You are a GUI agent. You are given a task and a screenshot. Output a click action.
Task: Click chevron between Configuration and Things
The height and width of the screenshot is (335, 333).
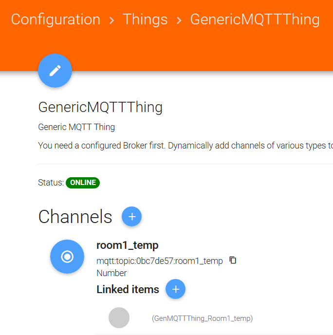point(112,20)
